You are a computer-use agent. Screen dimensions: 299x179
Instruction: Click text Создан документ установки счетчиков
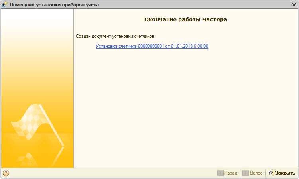[x=116, y=36]
